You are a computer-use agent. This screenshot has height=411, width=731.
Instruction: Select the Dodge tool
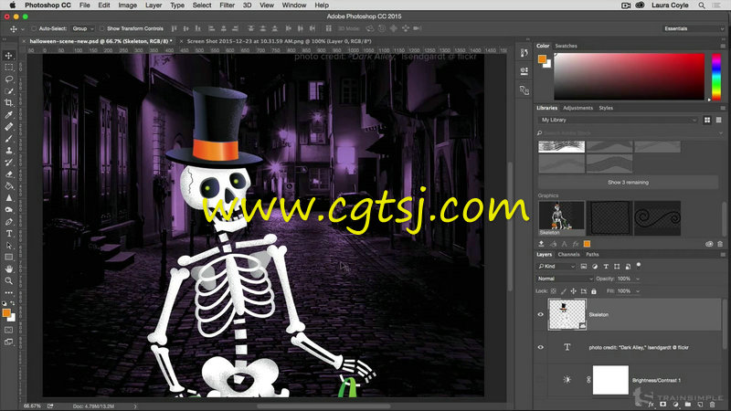click(9, 210)
